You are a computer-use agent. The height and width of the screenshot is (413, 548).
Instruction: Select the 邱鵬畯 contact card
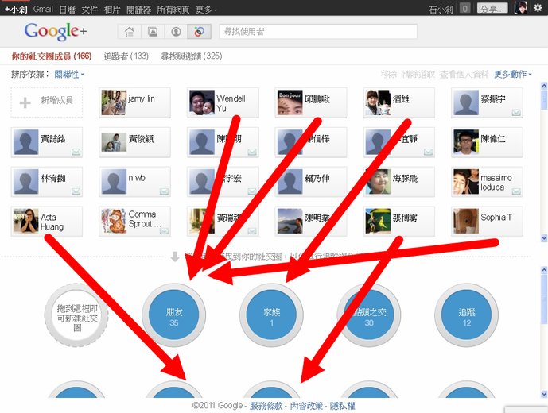(311, 102)
